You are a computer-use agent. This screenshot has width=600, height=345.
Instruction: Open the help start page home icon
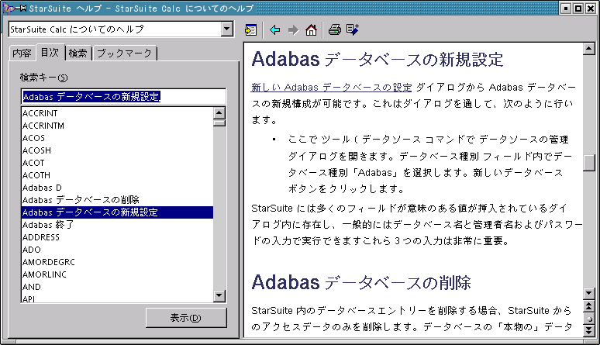[x=311, y=29]
